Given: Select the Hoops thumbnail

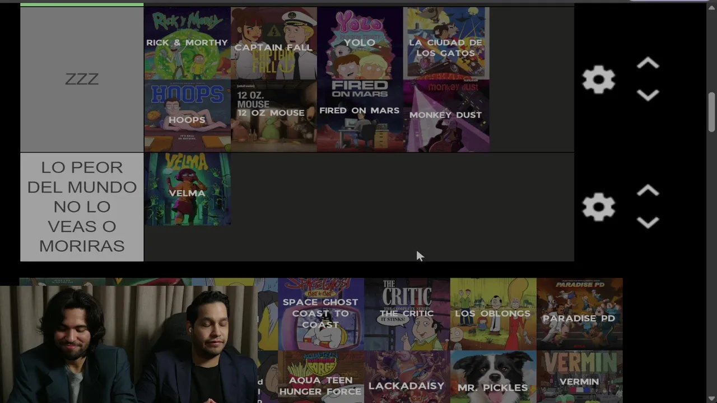Looking at the screenshot, I should pos(187,116).
